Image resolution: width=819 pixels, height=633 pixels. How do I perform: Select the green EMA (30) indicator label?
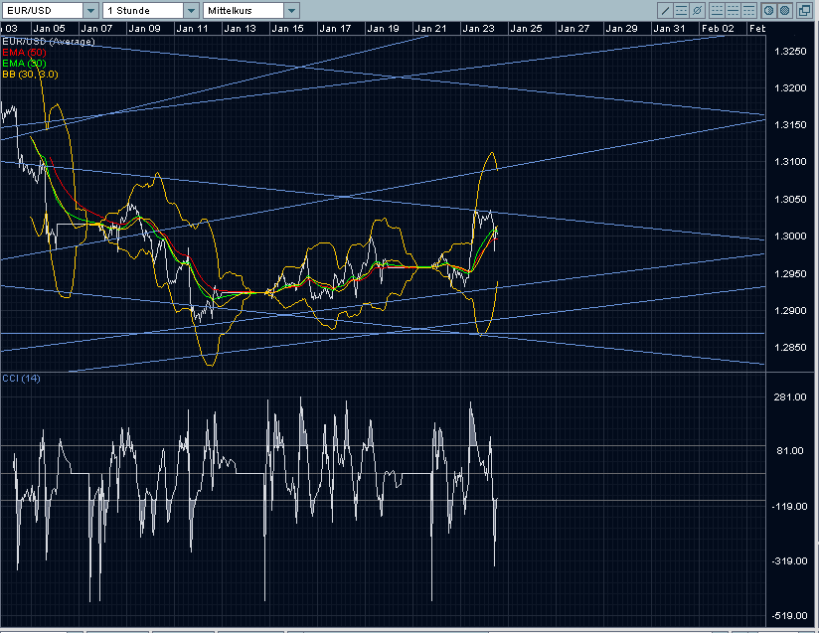25,63
